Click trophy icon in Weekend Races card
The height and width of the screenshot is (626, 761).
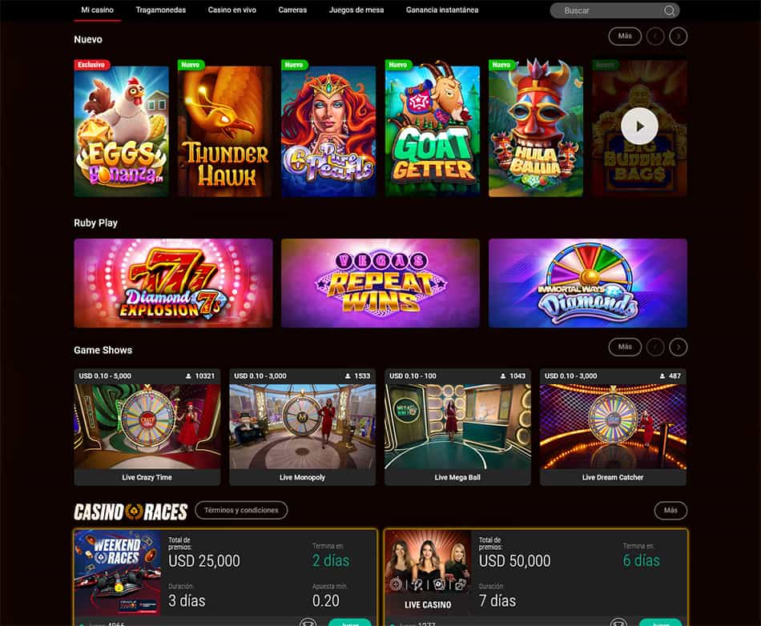308,622
